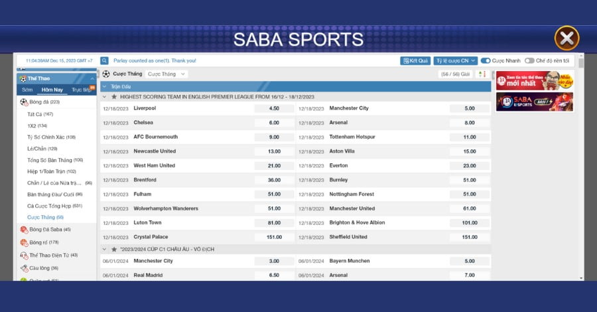Select Tổng Số Bàn Thắng market

[55, 160]
